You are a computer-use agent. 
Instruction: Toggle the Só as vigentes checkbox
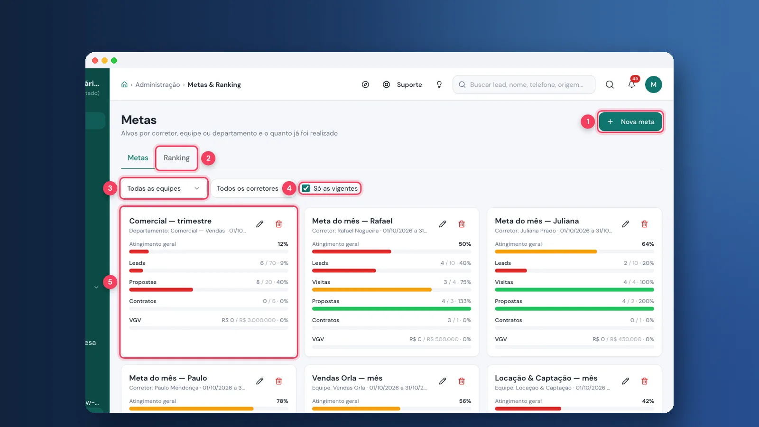306,188
